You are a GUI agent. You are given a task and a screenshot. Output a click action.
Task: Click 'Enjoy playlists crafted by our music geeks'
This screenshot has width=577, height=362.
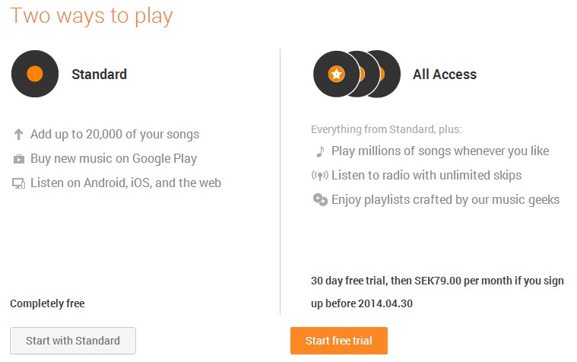(445, 200)
